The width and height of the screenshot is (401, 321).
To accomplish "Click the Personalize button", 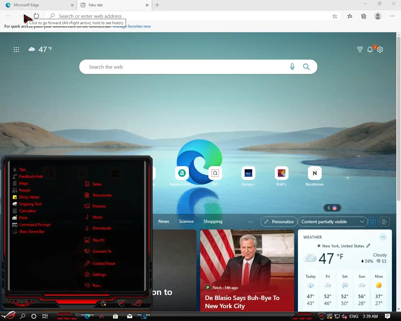I will coord(279,222).
